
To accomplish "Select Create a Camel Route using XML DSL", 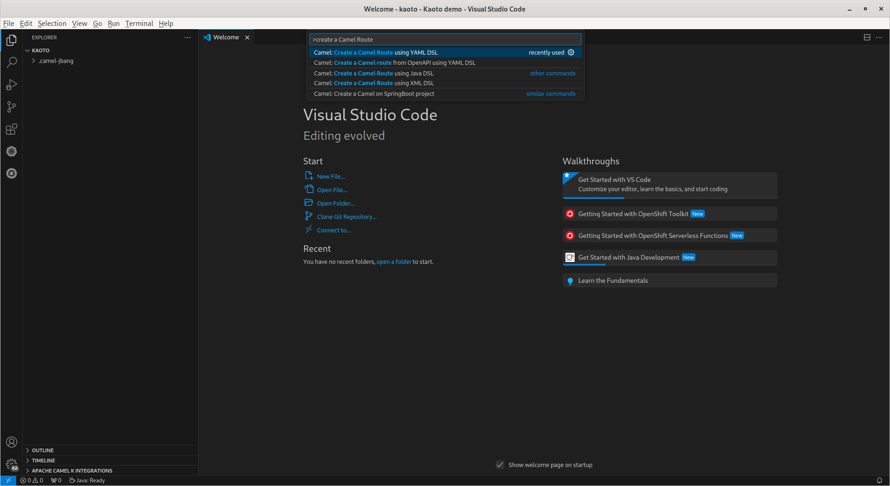I will [x=445, y=83].
